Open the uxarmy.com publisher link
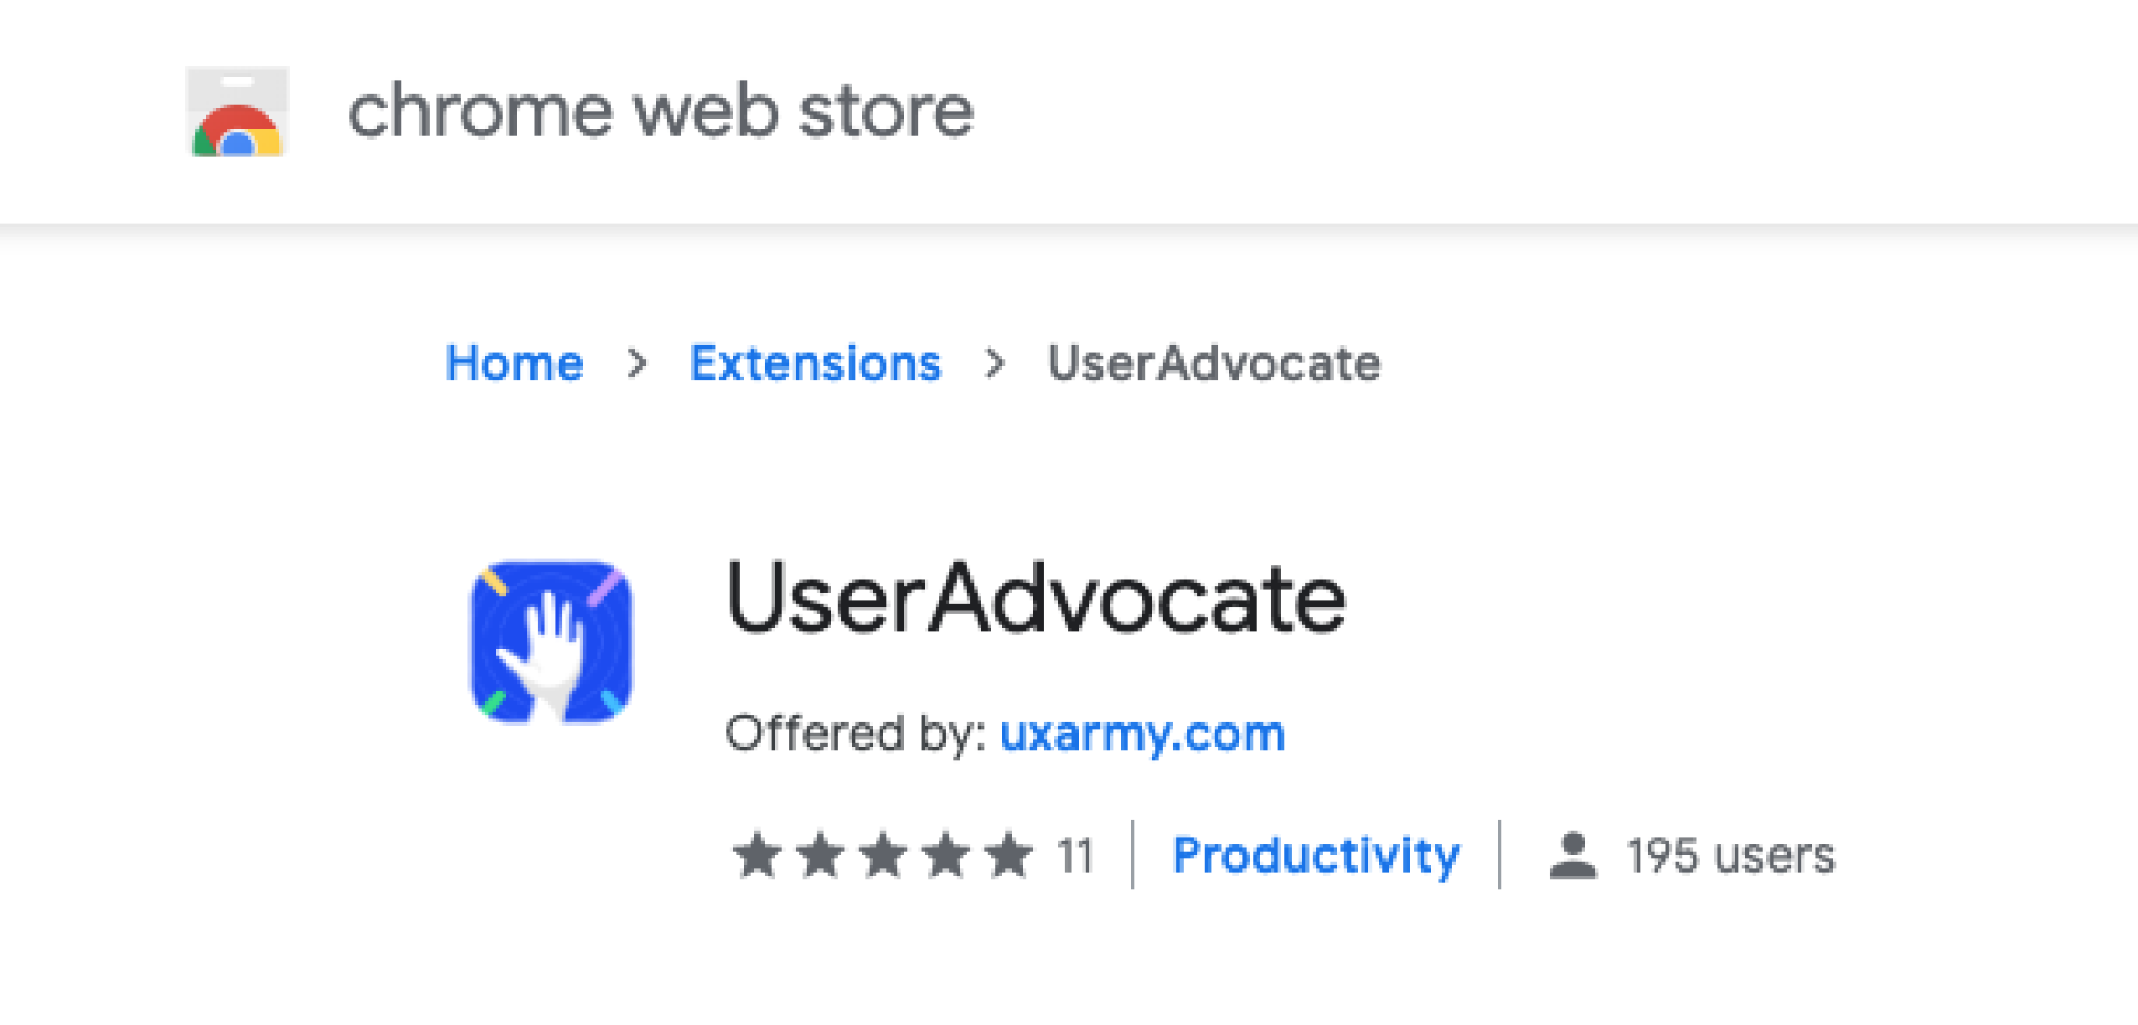Screen dimensions: 2138x1025 click(1143, 734)
